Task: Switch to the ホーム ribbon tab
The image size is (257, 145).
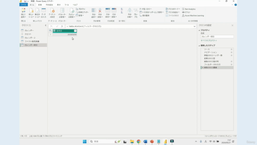Action: [32, 5]
